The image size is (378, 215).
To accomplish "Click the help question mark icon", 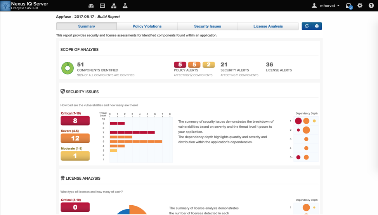I will click(x=371, y=6).
